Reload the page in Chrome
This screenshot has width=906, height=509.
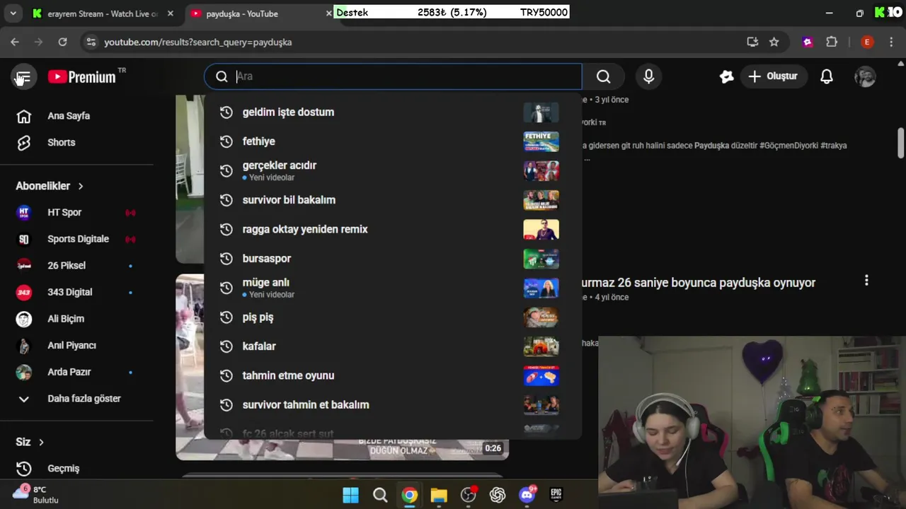(62, 42)
